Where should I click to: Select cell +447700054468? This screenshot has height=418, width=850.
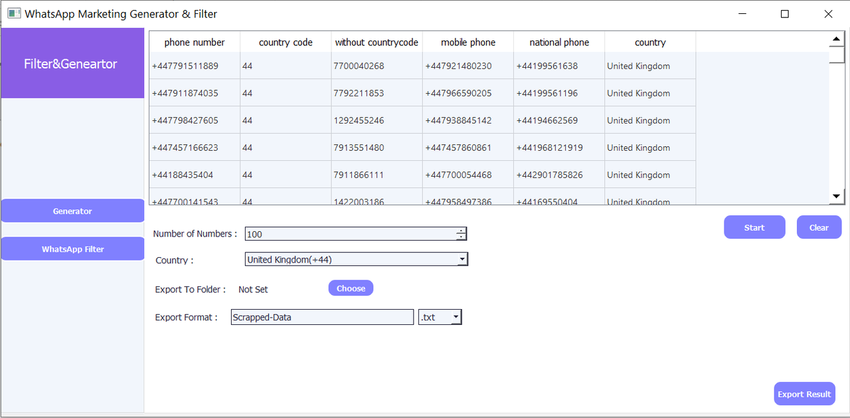pos(468,175)
